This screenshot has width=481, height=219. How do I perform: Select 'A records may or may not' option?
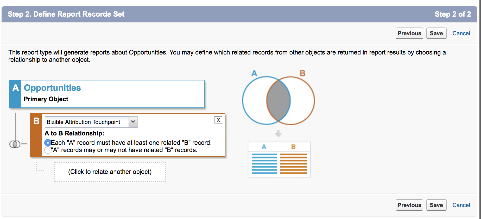point(48,150)
